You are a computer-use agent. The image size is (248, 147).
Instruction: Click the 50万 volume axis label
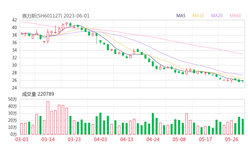[12, 99]
